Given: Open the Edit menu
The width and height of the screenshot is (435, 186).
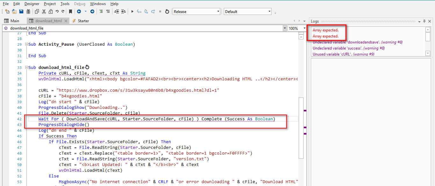Looking at the screenshot, I should [17, 4].
